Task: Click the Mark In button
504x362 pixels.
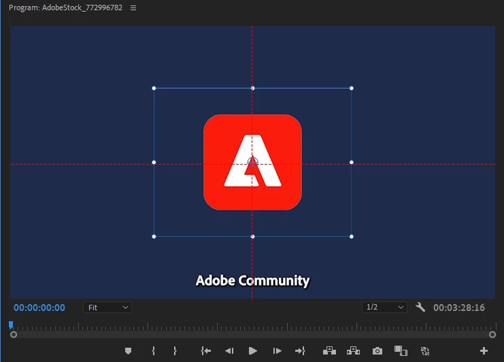Action: (153, 350)
